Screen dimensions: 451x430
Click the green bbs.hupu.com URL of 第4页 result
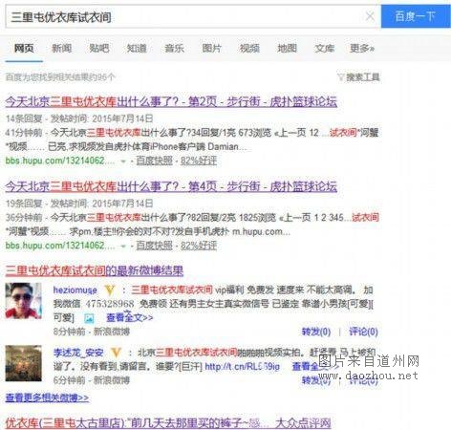(60, 246)
